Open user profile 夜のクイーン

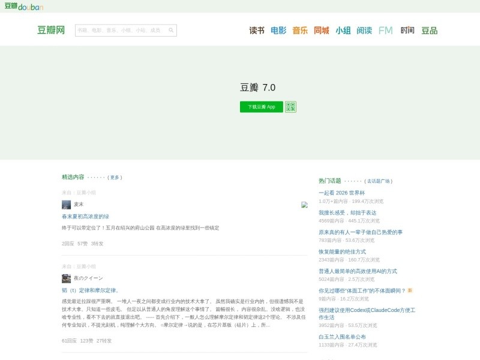coord(88,278)
